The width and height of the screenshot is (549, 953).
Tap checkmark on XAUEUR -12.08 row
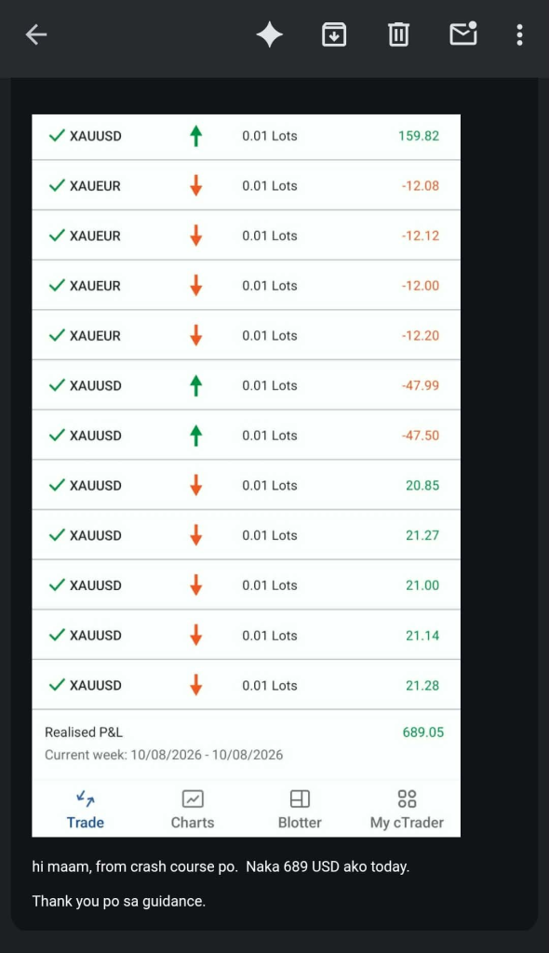tap(57, 185)
